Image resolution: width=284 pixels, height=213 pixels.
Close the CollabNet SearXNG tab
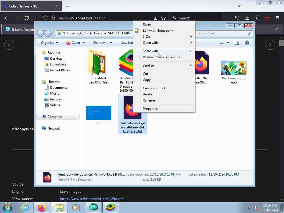57,6
